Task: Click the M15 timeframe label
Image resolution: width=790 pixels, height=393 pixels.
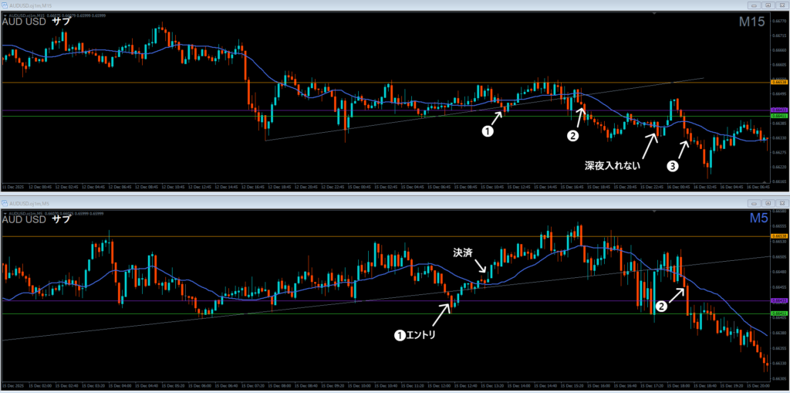Action: 751,22
